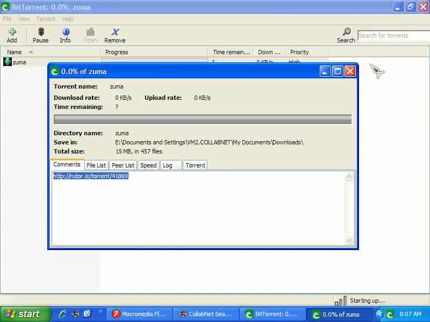430x322 pixels.
Task: Sort by Down rate column header
Action: [x=269, y=52]
